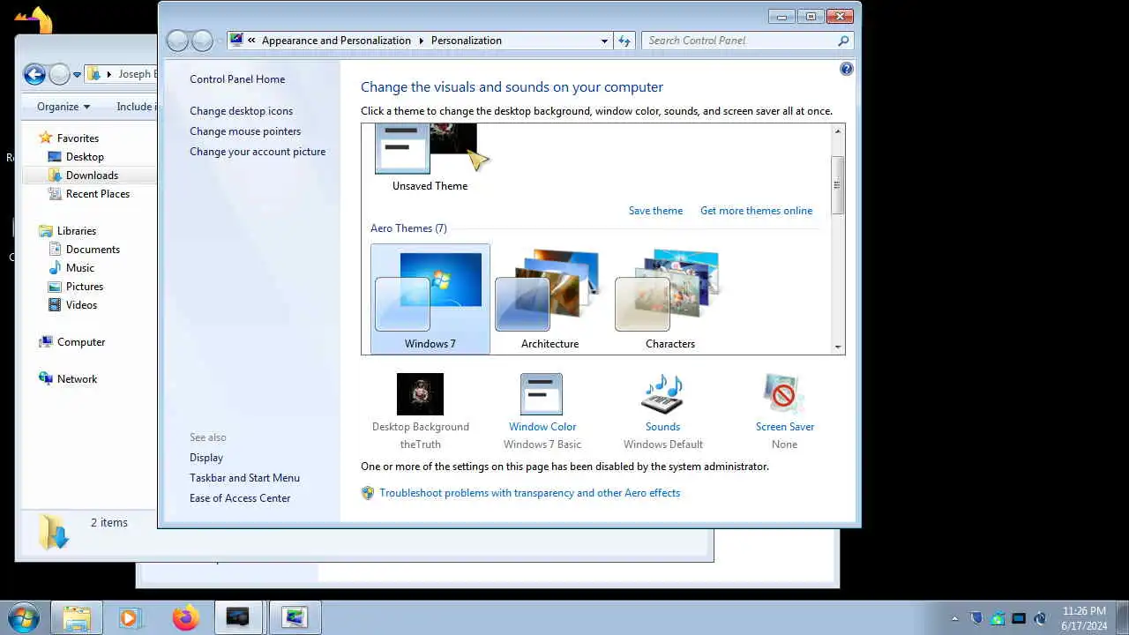Click the refresh button beside address bar
This screenshot has width=1129, height=635.
tap(624, 41)
